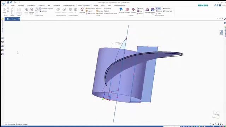Image resolution: width=226 pixels, height=127 pixels.
Task: Click the Undo icon in quick access toolbar
Action: 11,2
